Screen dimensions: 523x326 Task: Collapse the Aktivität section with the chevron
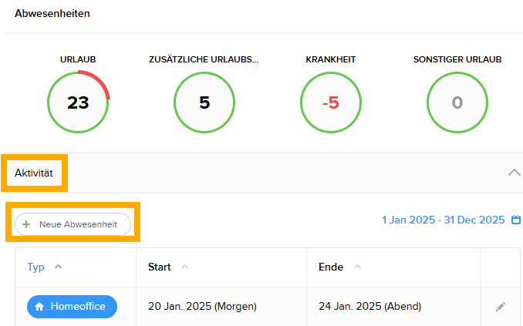coord(515,173)
